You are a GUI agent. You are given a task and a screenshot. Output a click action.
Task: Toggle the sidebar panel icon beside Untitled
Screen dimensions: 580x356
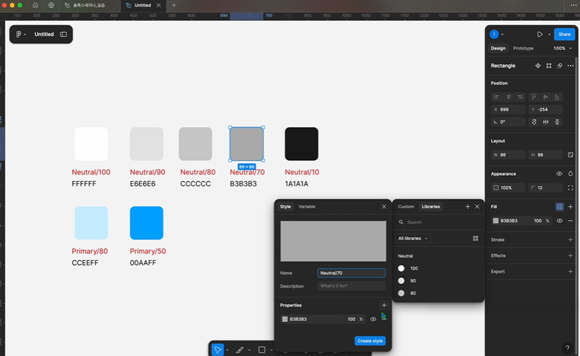64,34
